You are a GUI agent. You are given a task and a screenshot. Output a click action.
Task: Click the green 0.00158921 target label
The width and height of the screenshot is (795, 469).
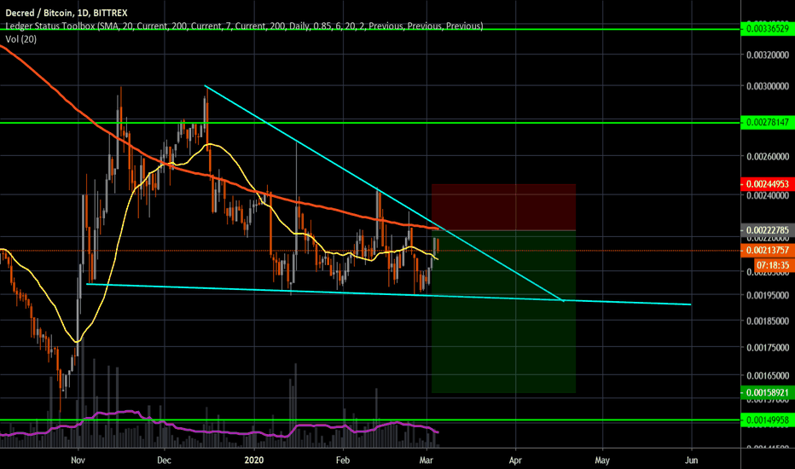click(767, 392)
